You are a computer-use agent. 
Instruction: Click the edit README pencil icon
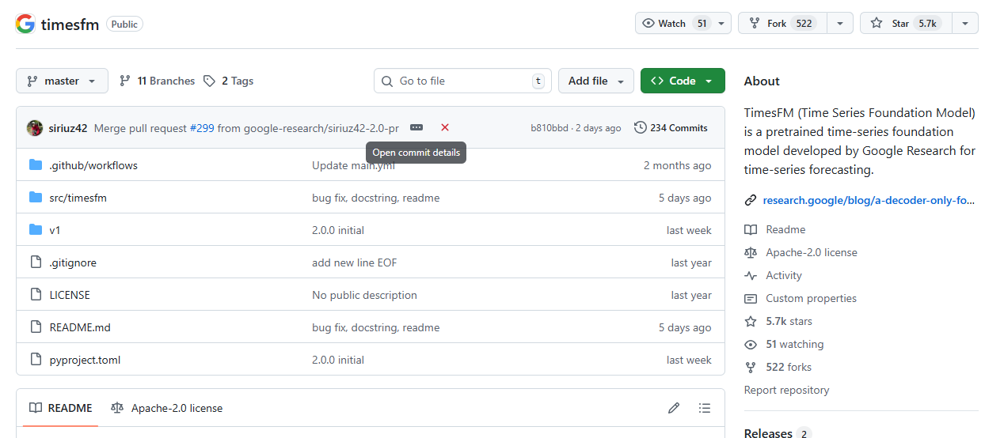[x=674, y=408]
